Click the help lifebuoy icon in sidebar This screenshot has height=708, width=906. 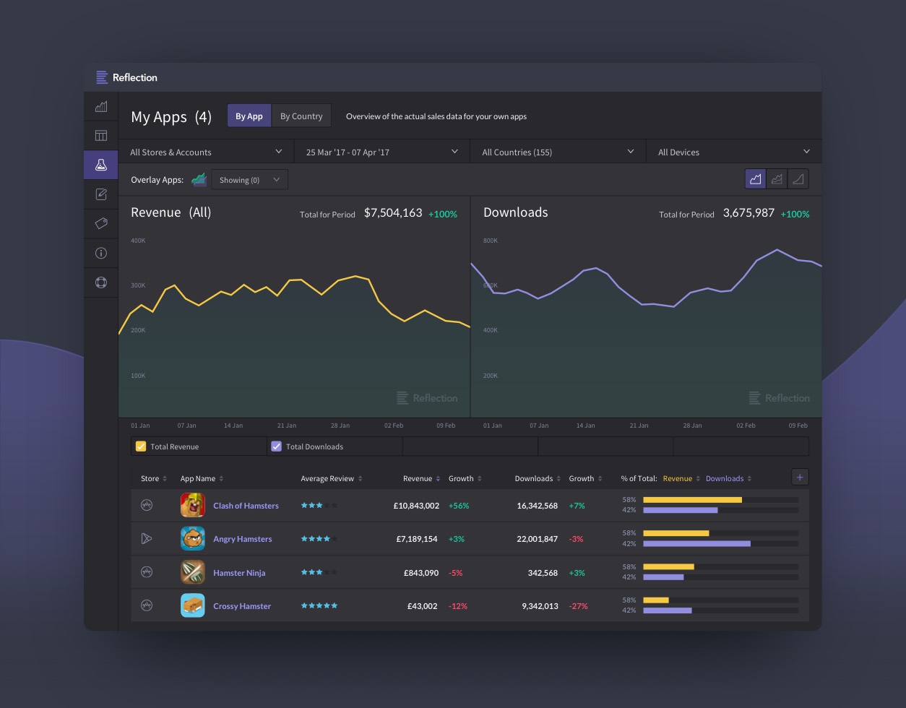point(101,282)
